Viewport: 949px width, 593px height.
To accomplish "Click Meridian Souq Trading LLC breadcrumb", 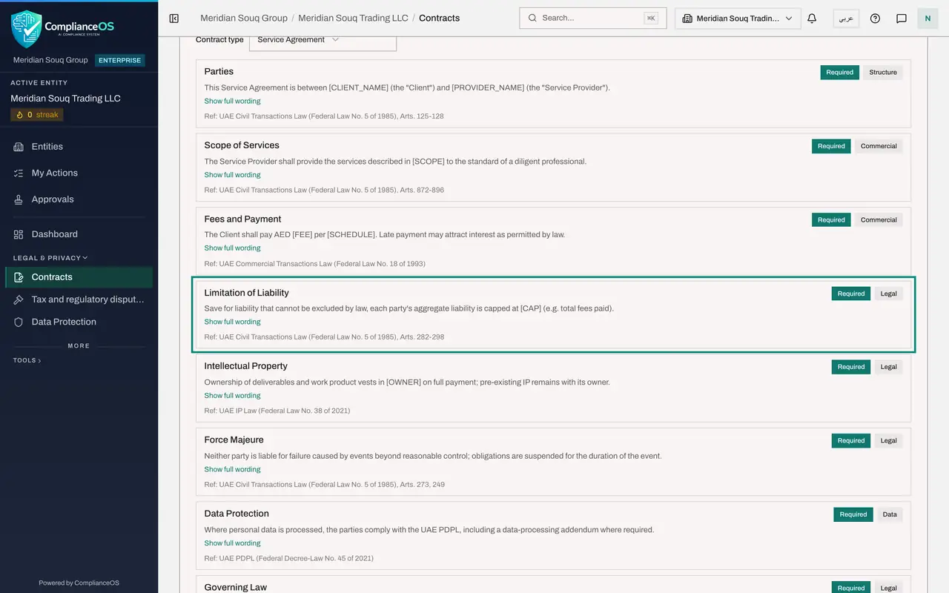I will (x=353, y=18).
